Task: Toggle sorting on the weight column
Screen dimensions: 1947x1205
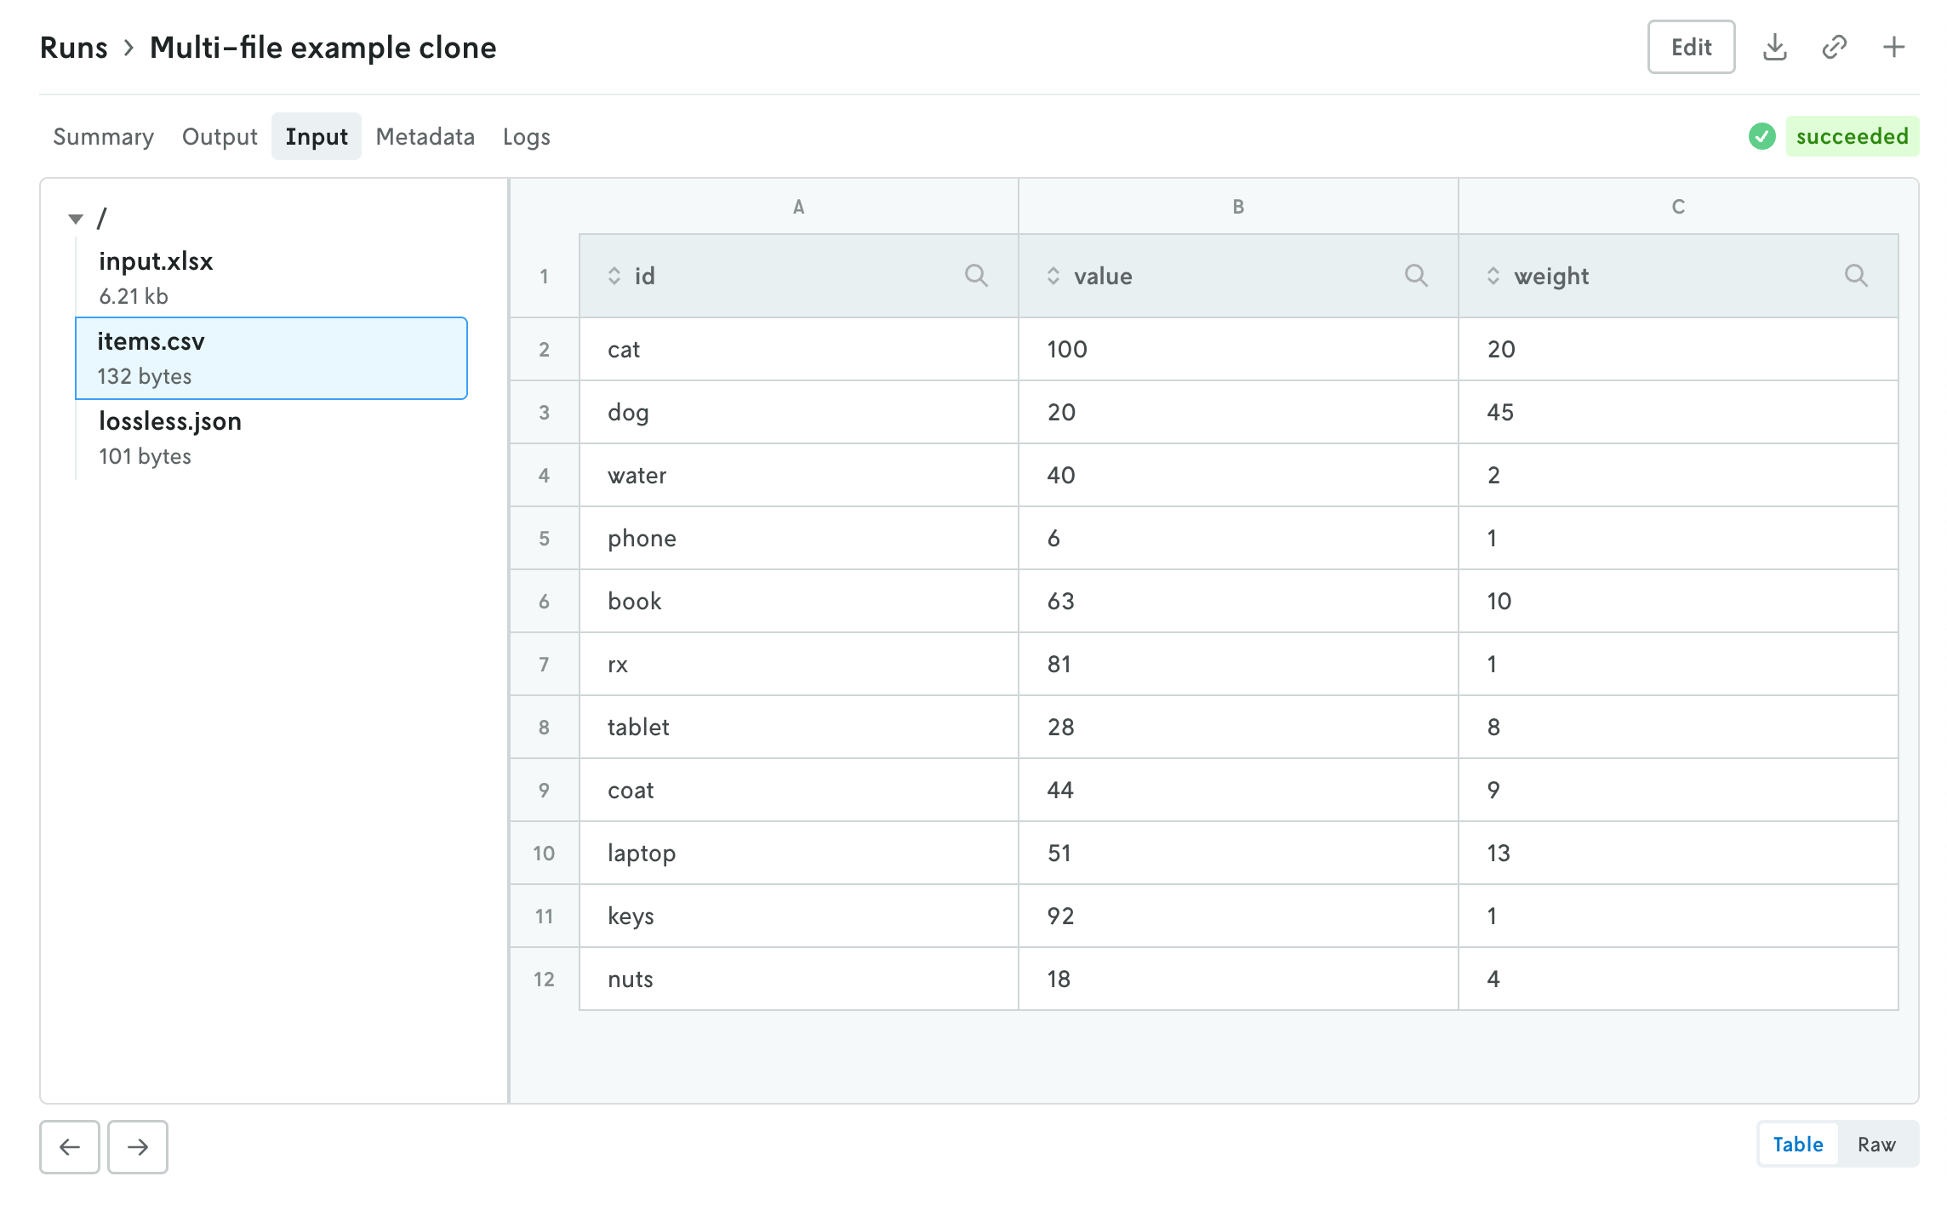Action: [x=1493, y=275]
